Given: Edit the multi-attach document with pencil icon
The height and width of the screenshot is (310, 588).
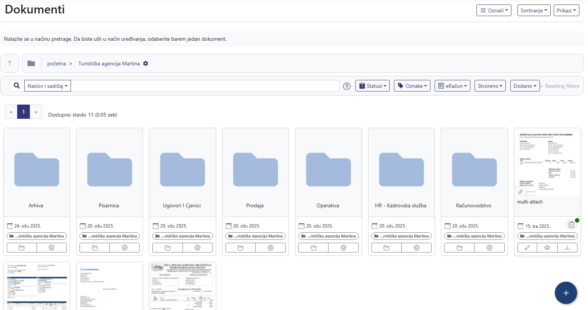Looking at the screenshot, I should point(527,248).
